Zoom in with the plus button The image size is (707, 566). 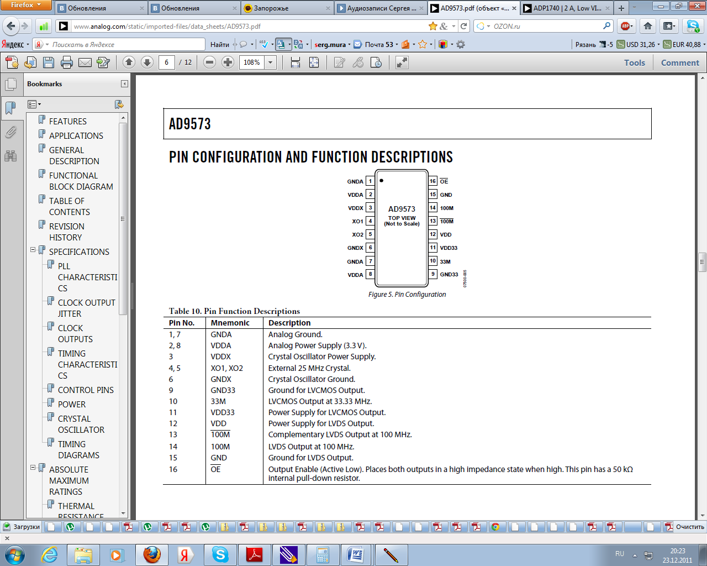pos(228,62)
